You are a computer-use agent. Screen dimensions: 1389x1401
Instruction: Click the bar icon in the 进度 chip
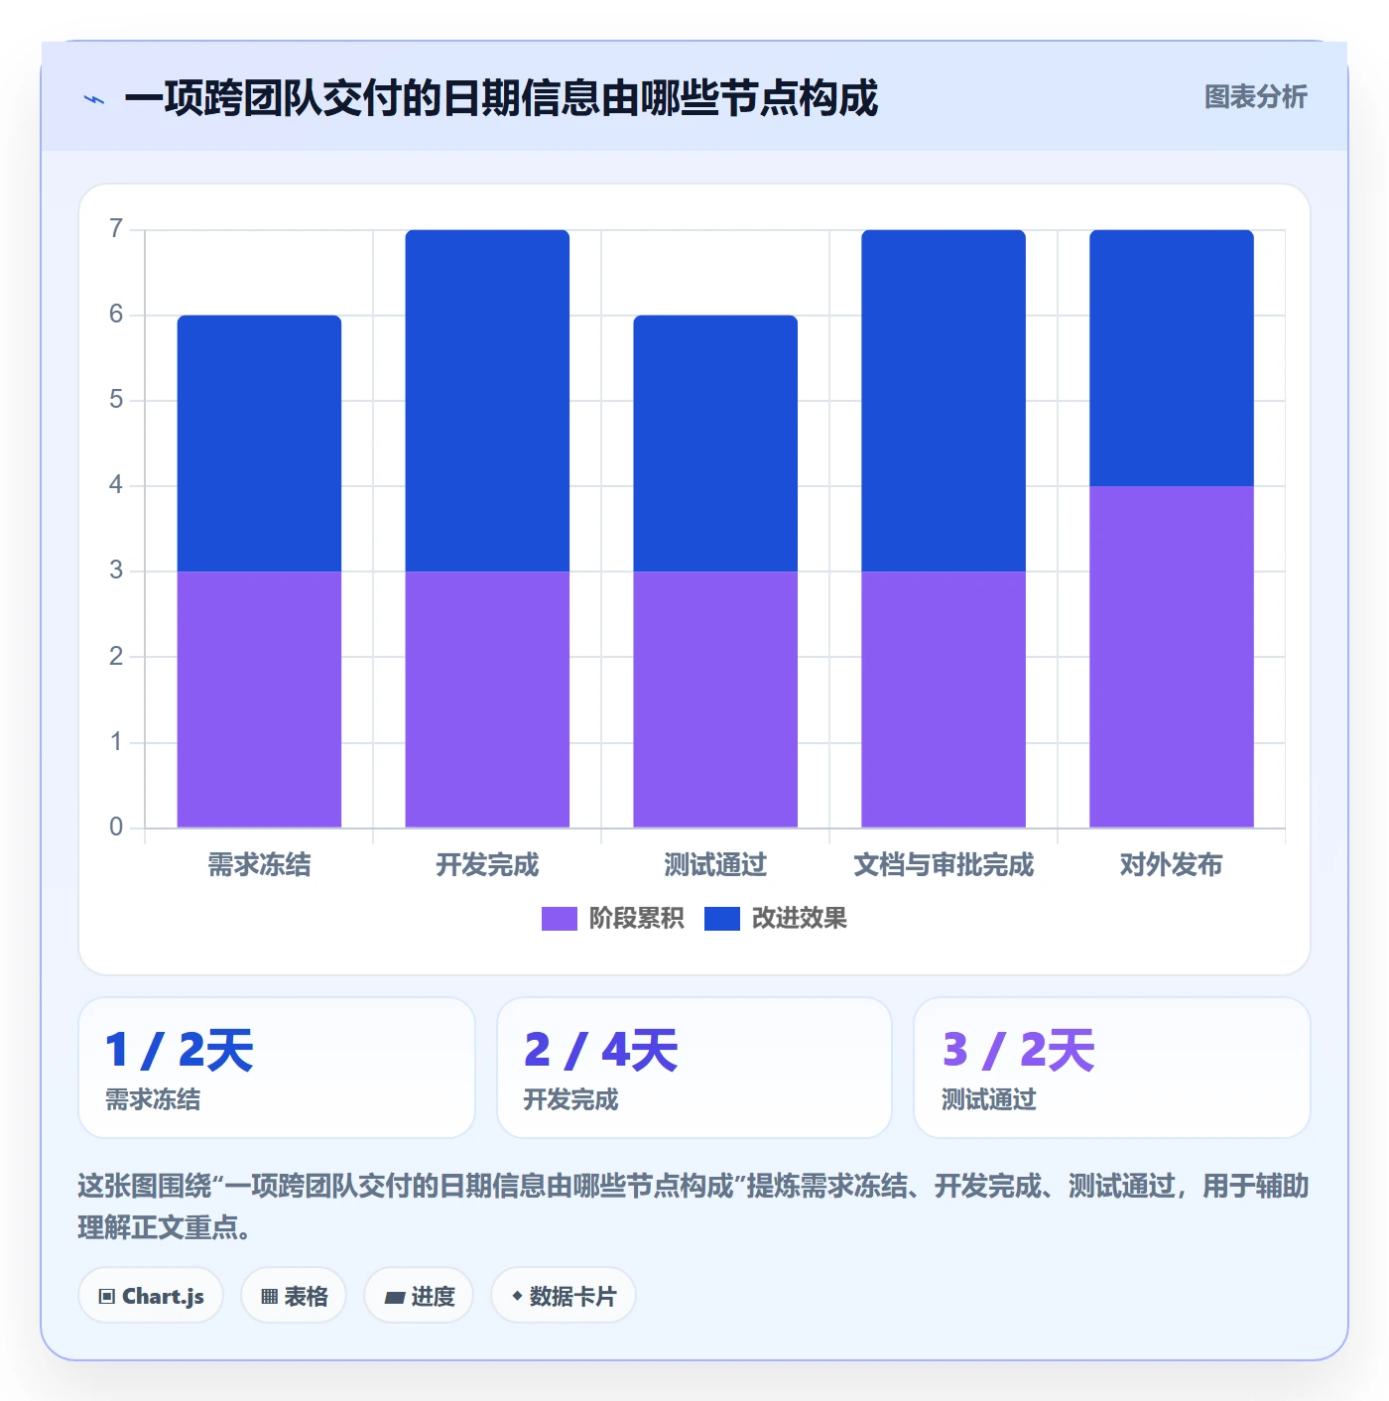point(395,1298)
